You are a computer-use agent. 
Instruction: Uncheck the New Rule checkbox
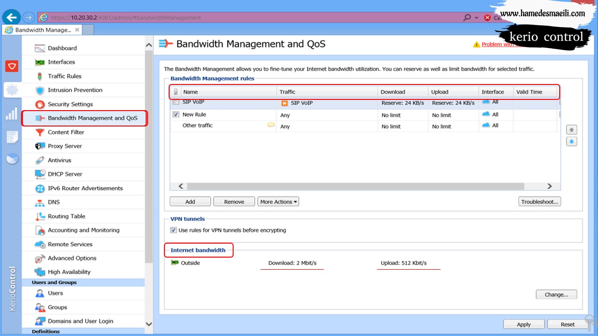tap(176, 114)
